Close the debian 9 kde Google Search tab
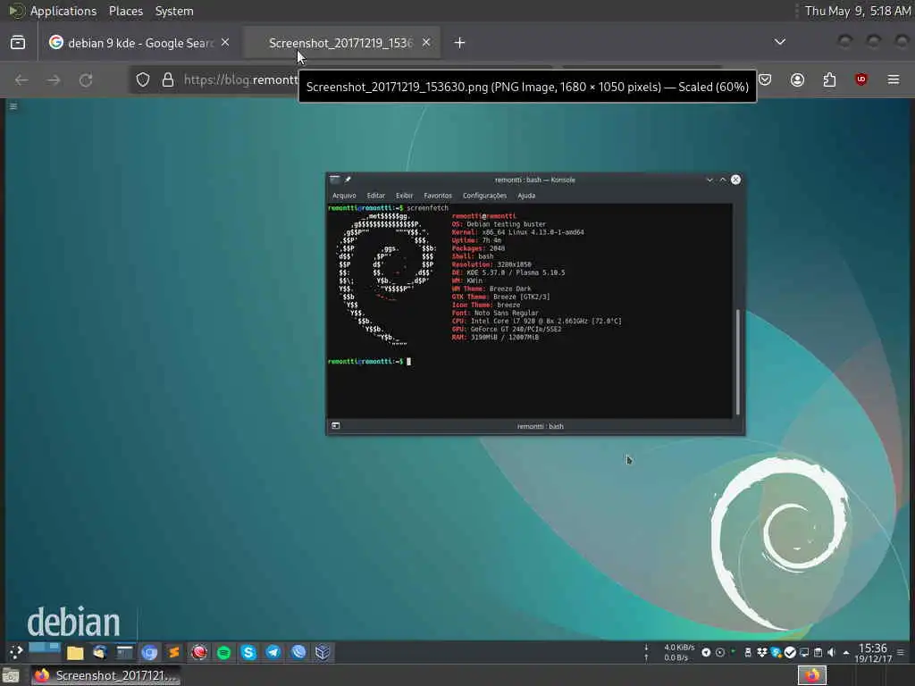The image size is (915, 686). [x=225, y=43]
